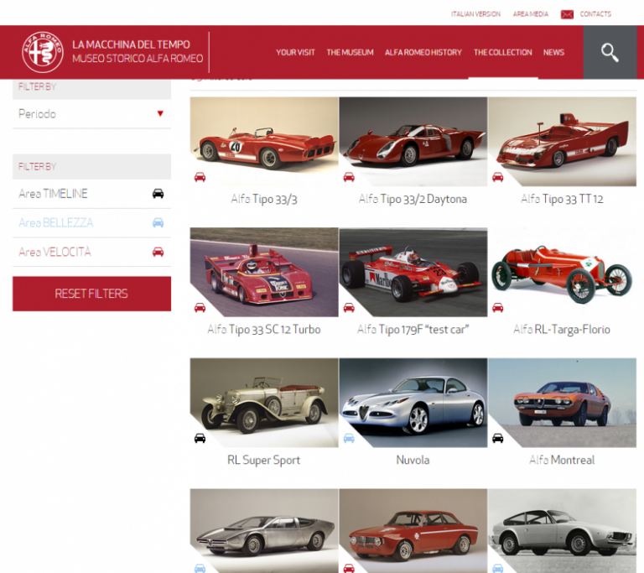Go to Your Visit section
Screen dimensions: 644x573
coord(295,52)
